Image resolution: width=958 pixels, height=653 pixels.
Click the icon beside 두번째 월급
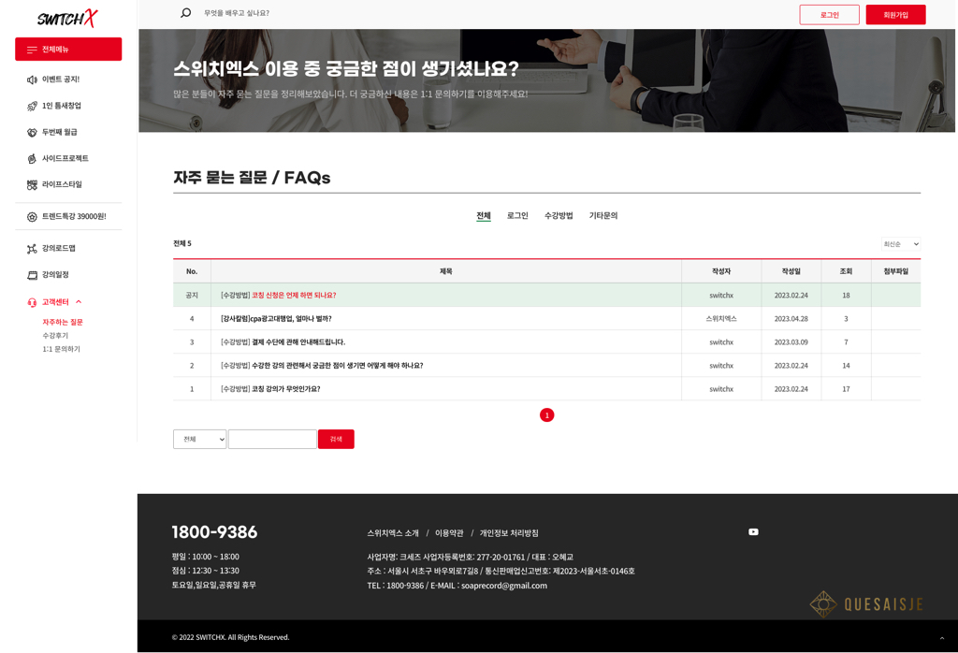pyautogui.click(x=32, y=133)
